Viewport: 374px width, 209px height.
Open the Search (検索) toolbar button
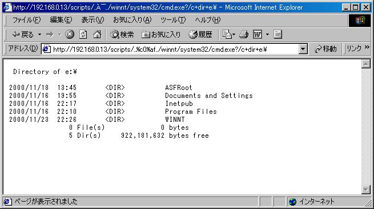(x=122, y=35)
